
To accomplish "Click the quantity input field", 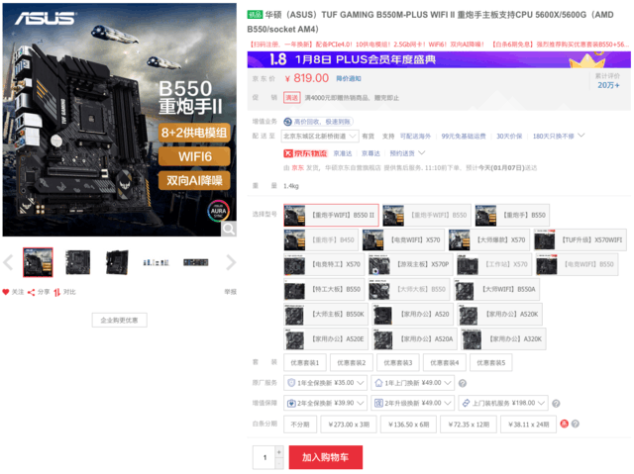I will coord(264,457).
